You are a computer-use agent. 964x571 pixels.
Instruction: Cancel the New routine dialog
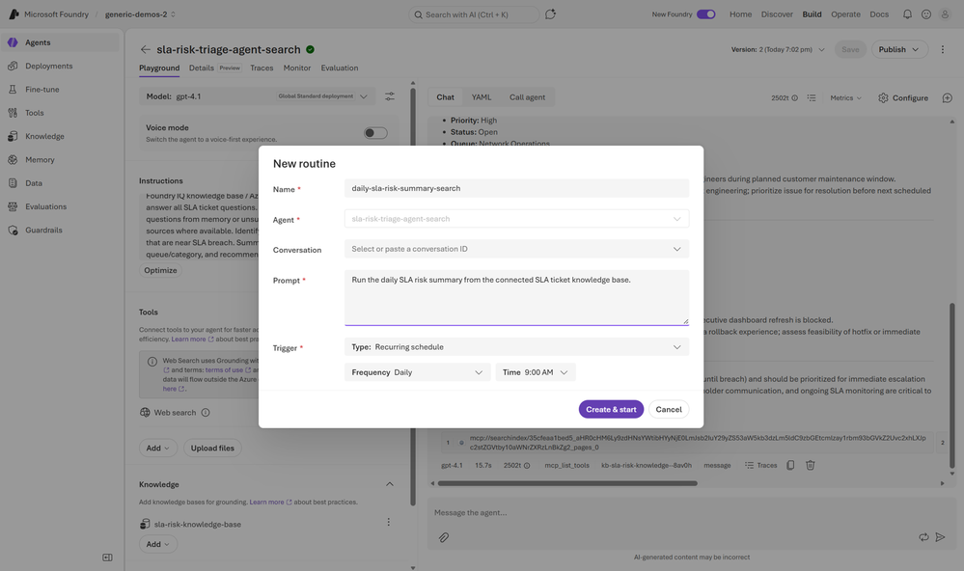coord(669,409)
